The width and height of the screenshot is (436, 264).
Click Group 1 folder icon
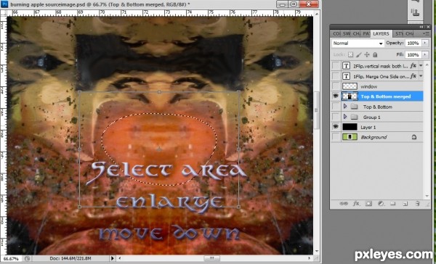pyautogui.click(x=354, y=117)
